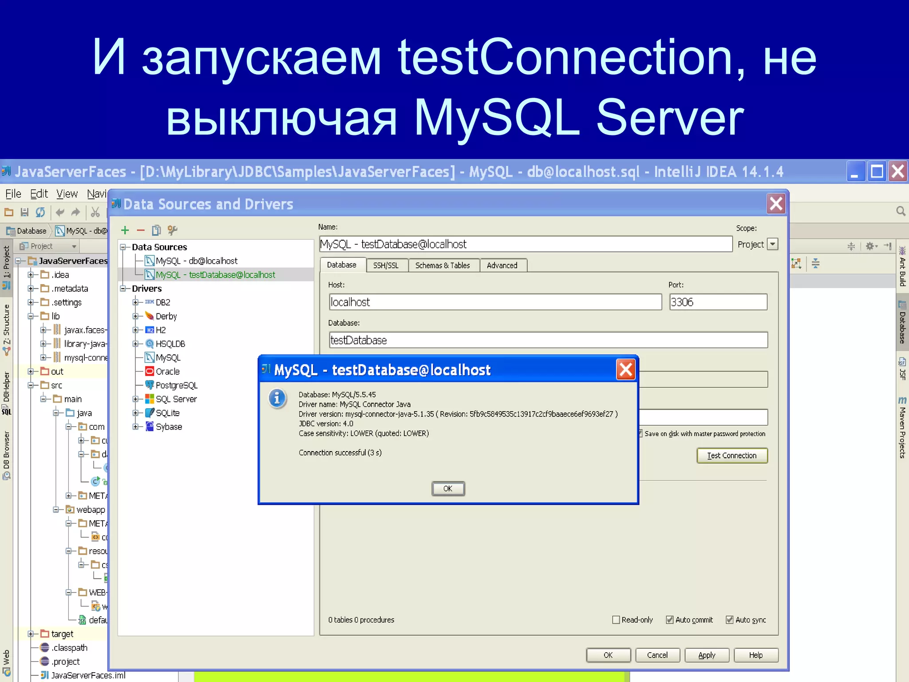Toggle the Read-only checkbox
Image resolution: width=909 pixels, height=682 pixels.
pyautogui.click(x=616, y=620)
